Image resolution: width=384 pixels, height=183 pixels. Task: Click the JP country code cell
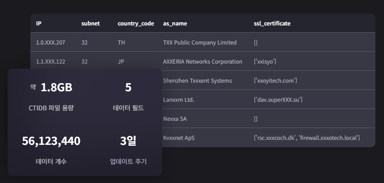[121, 62]
